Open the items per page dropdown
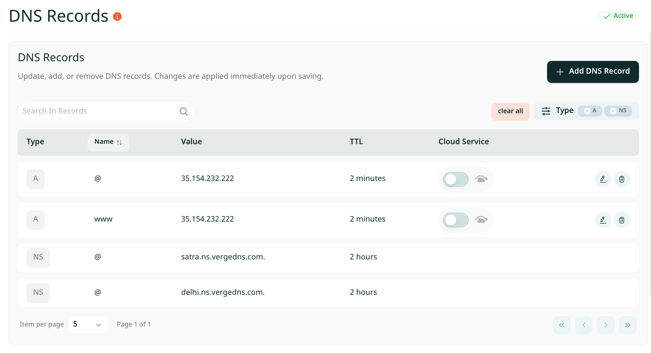This screenshot has width=651, height=353. [88, 325]
